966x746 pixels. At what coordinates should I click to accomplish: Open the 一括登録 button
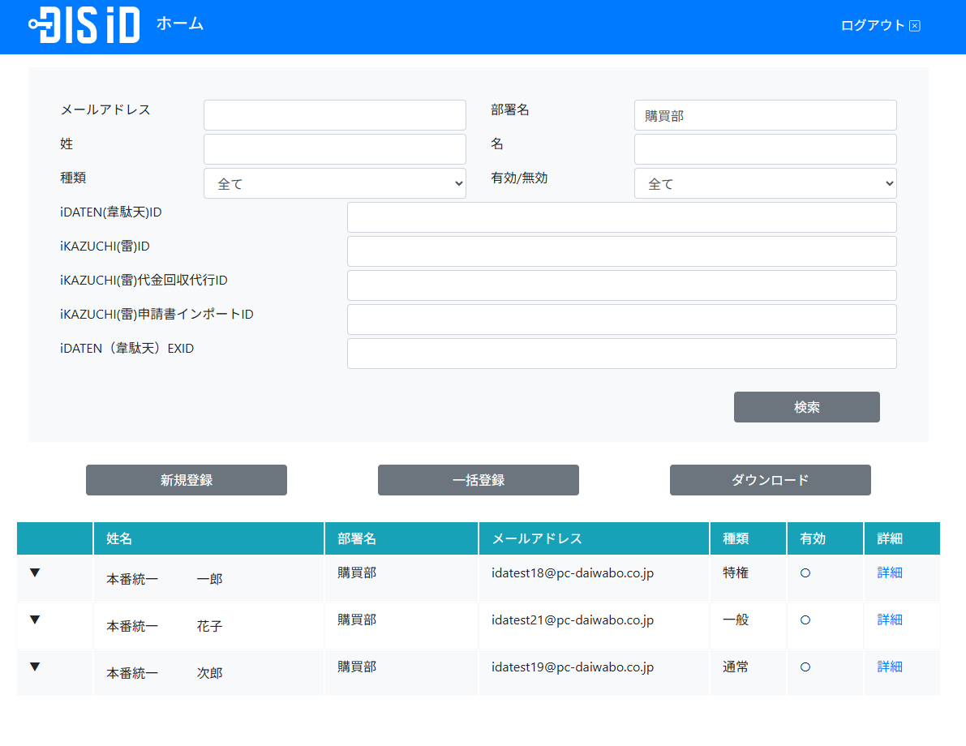[x=479, y=480]
